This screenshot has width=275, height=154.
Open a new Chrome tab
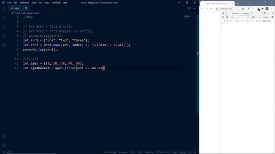tap(238, 4)
